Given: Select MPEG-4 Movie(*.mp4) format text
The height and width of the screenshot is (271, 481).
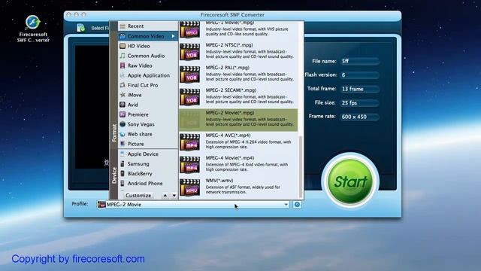Looking at the screenshot, I should [230, 158].
